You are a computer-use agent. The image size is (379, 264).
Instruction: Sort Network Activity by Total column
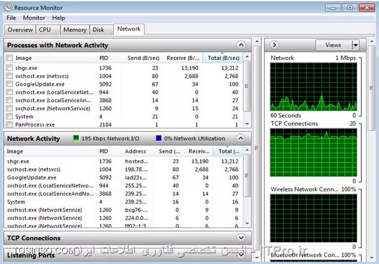pyautogui.click(x=228, y=151)
